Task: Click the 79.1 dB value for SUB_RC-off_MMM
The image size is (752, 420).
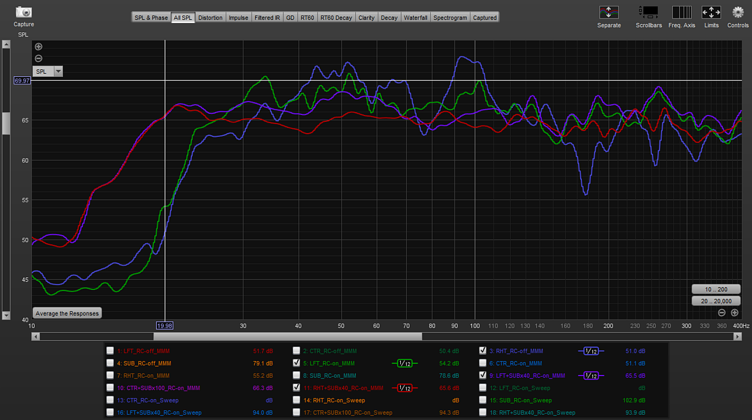Action: coord(263,363)
